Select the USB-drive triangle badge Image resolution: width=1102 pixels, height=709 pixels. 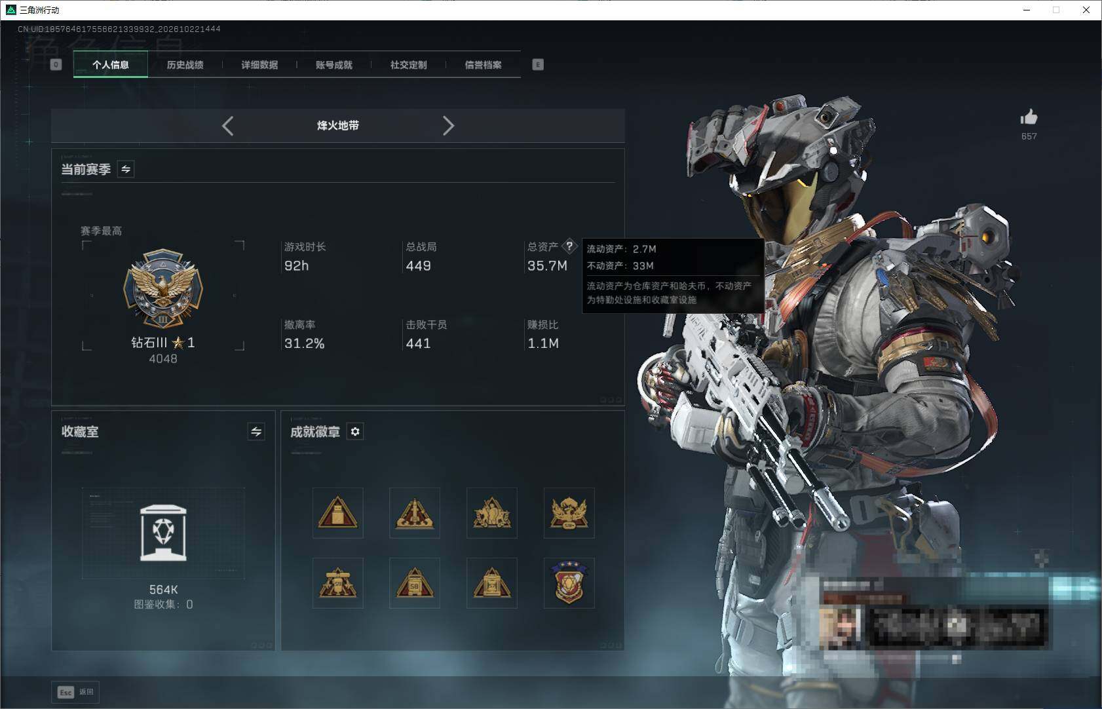(x=338, y=512)
